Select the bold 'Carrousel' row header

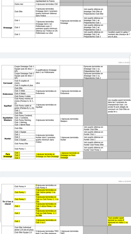(8, 83)
